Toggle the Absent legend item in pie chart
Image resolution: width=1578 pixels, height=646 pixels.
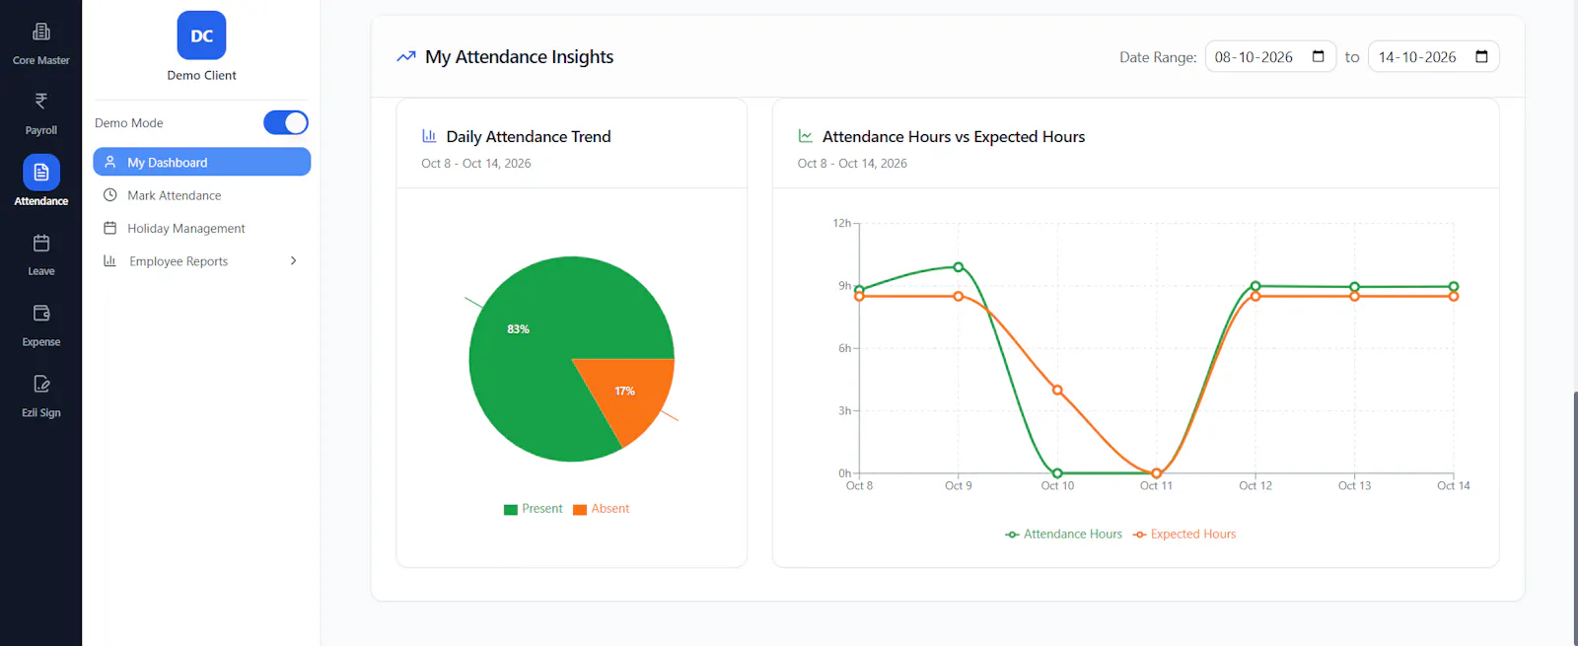click(x=602, y=509)
